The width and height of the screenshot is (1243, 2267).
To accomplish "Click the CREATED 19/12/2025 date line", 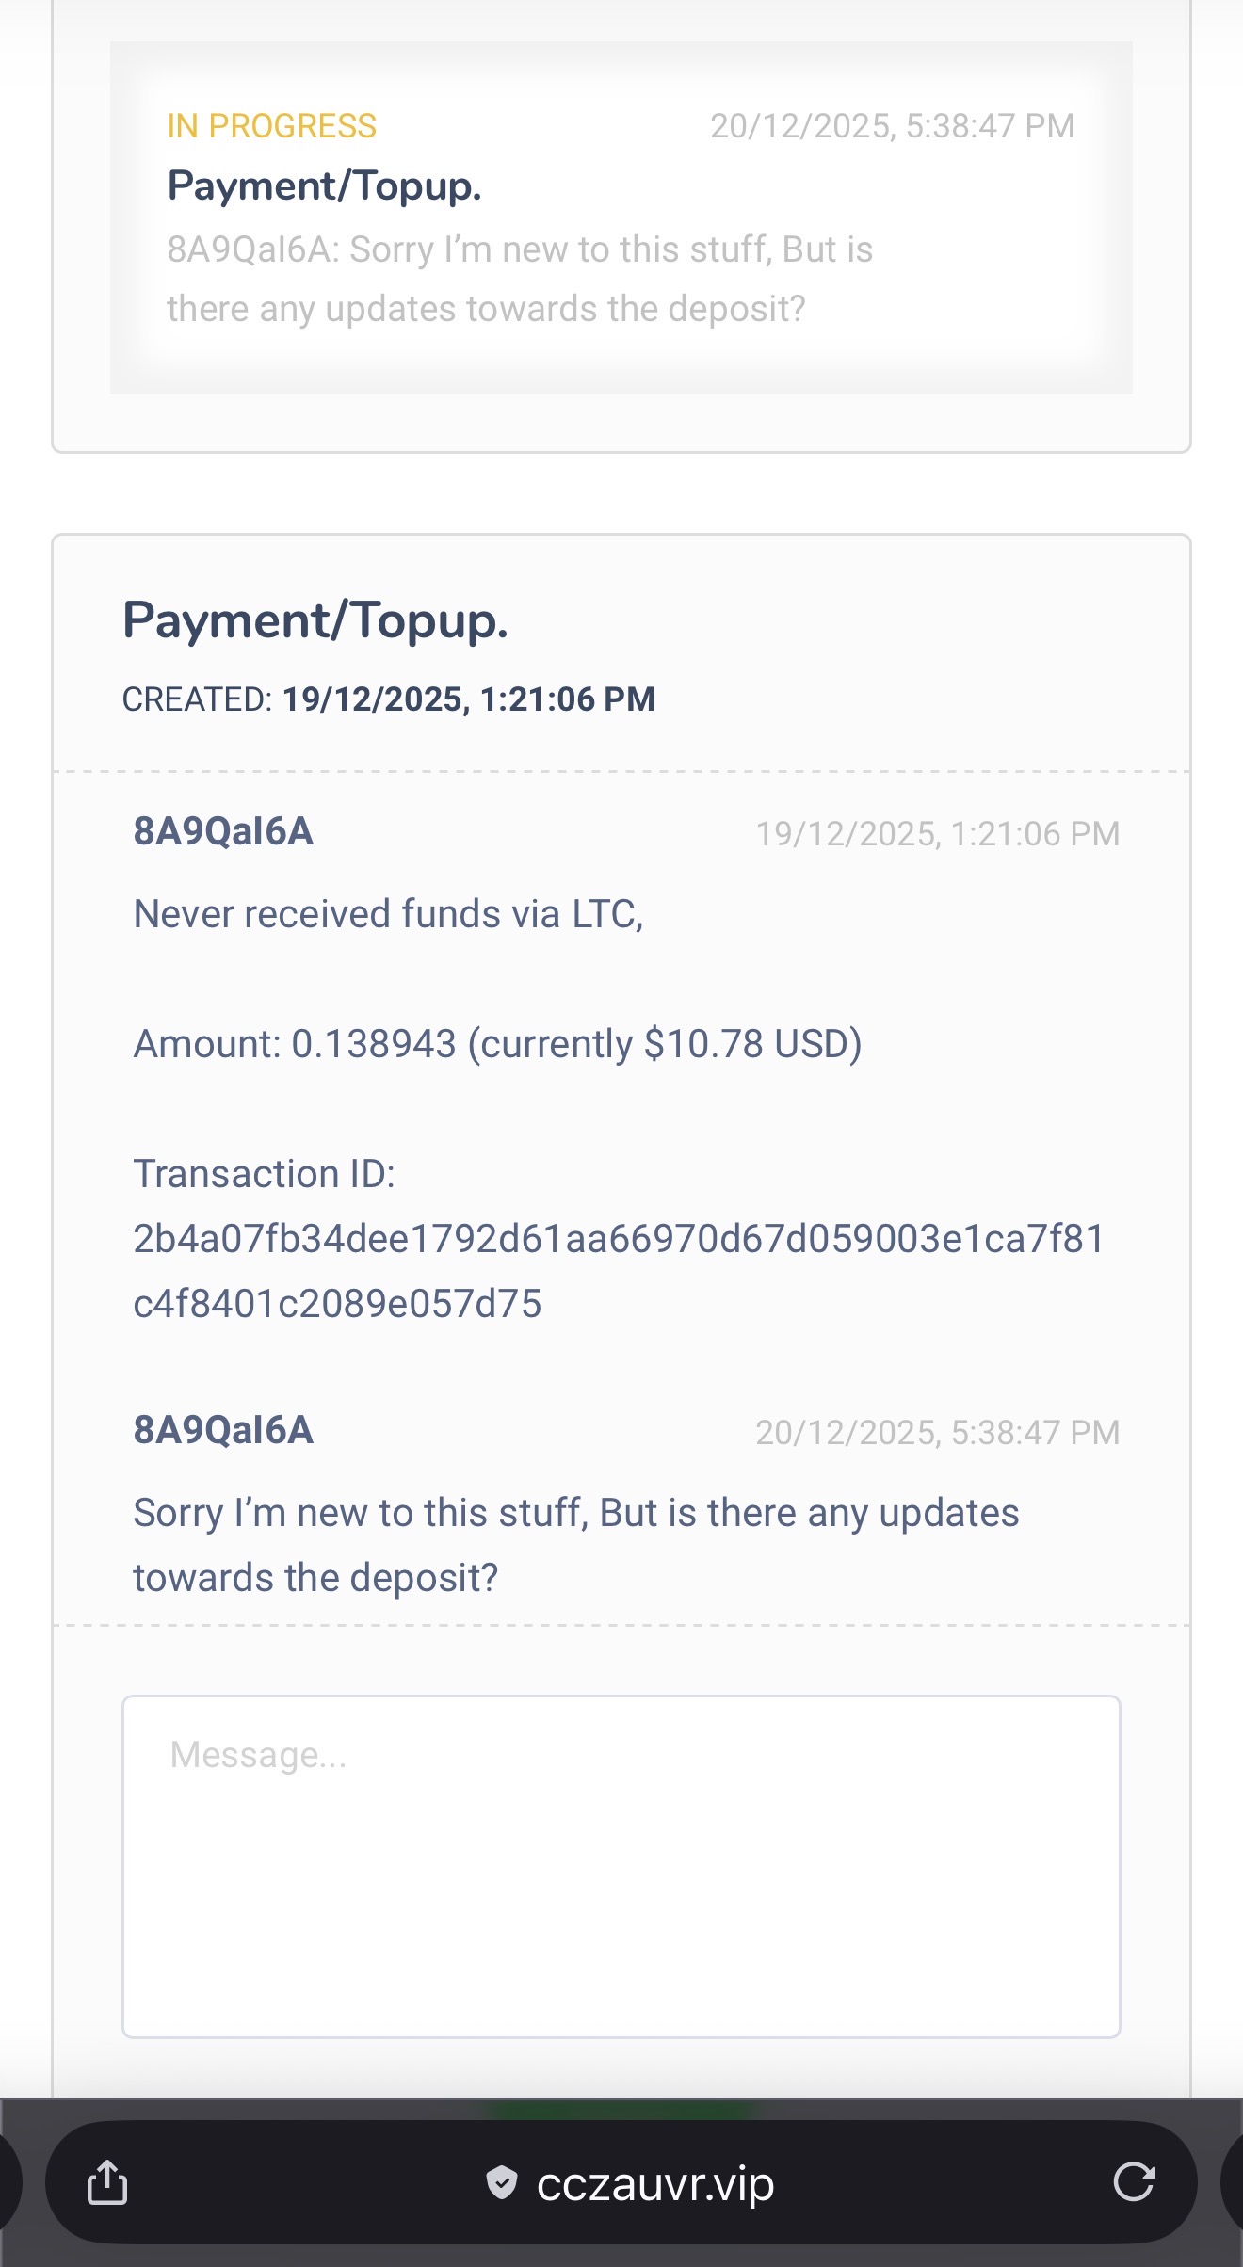I will tap(389, 699).
